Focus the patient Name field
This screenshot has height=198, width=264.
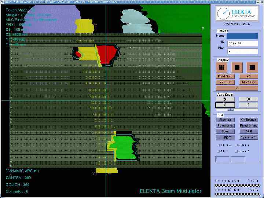(242, 36)
